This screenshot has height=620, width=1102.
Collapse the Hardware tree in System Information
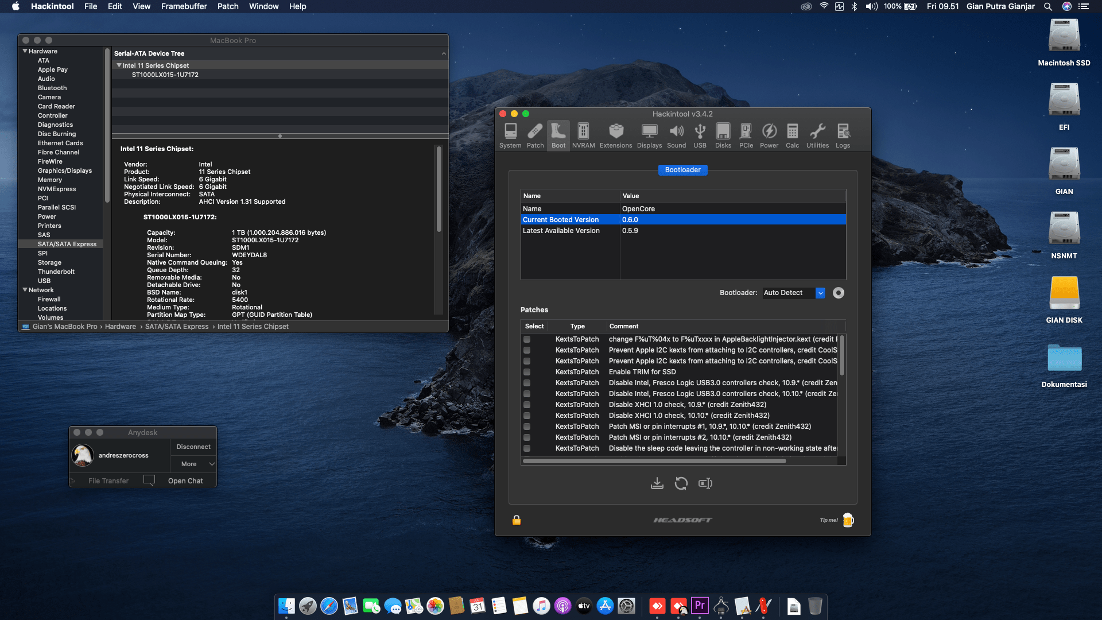pyautogui.click(x=25, y=51)
